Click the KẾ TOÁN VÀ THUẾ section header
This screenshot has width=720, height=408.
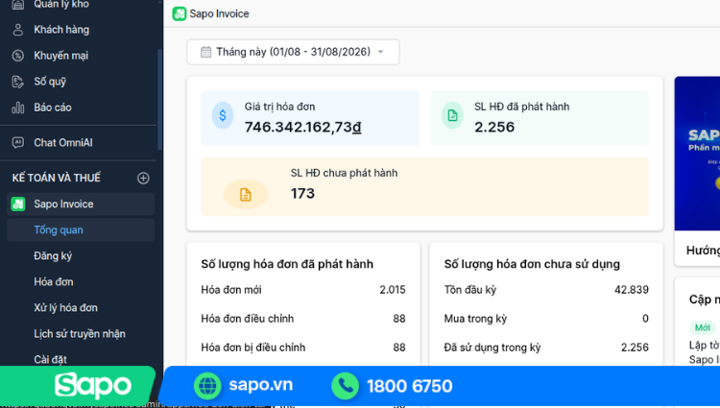[57, 178]
